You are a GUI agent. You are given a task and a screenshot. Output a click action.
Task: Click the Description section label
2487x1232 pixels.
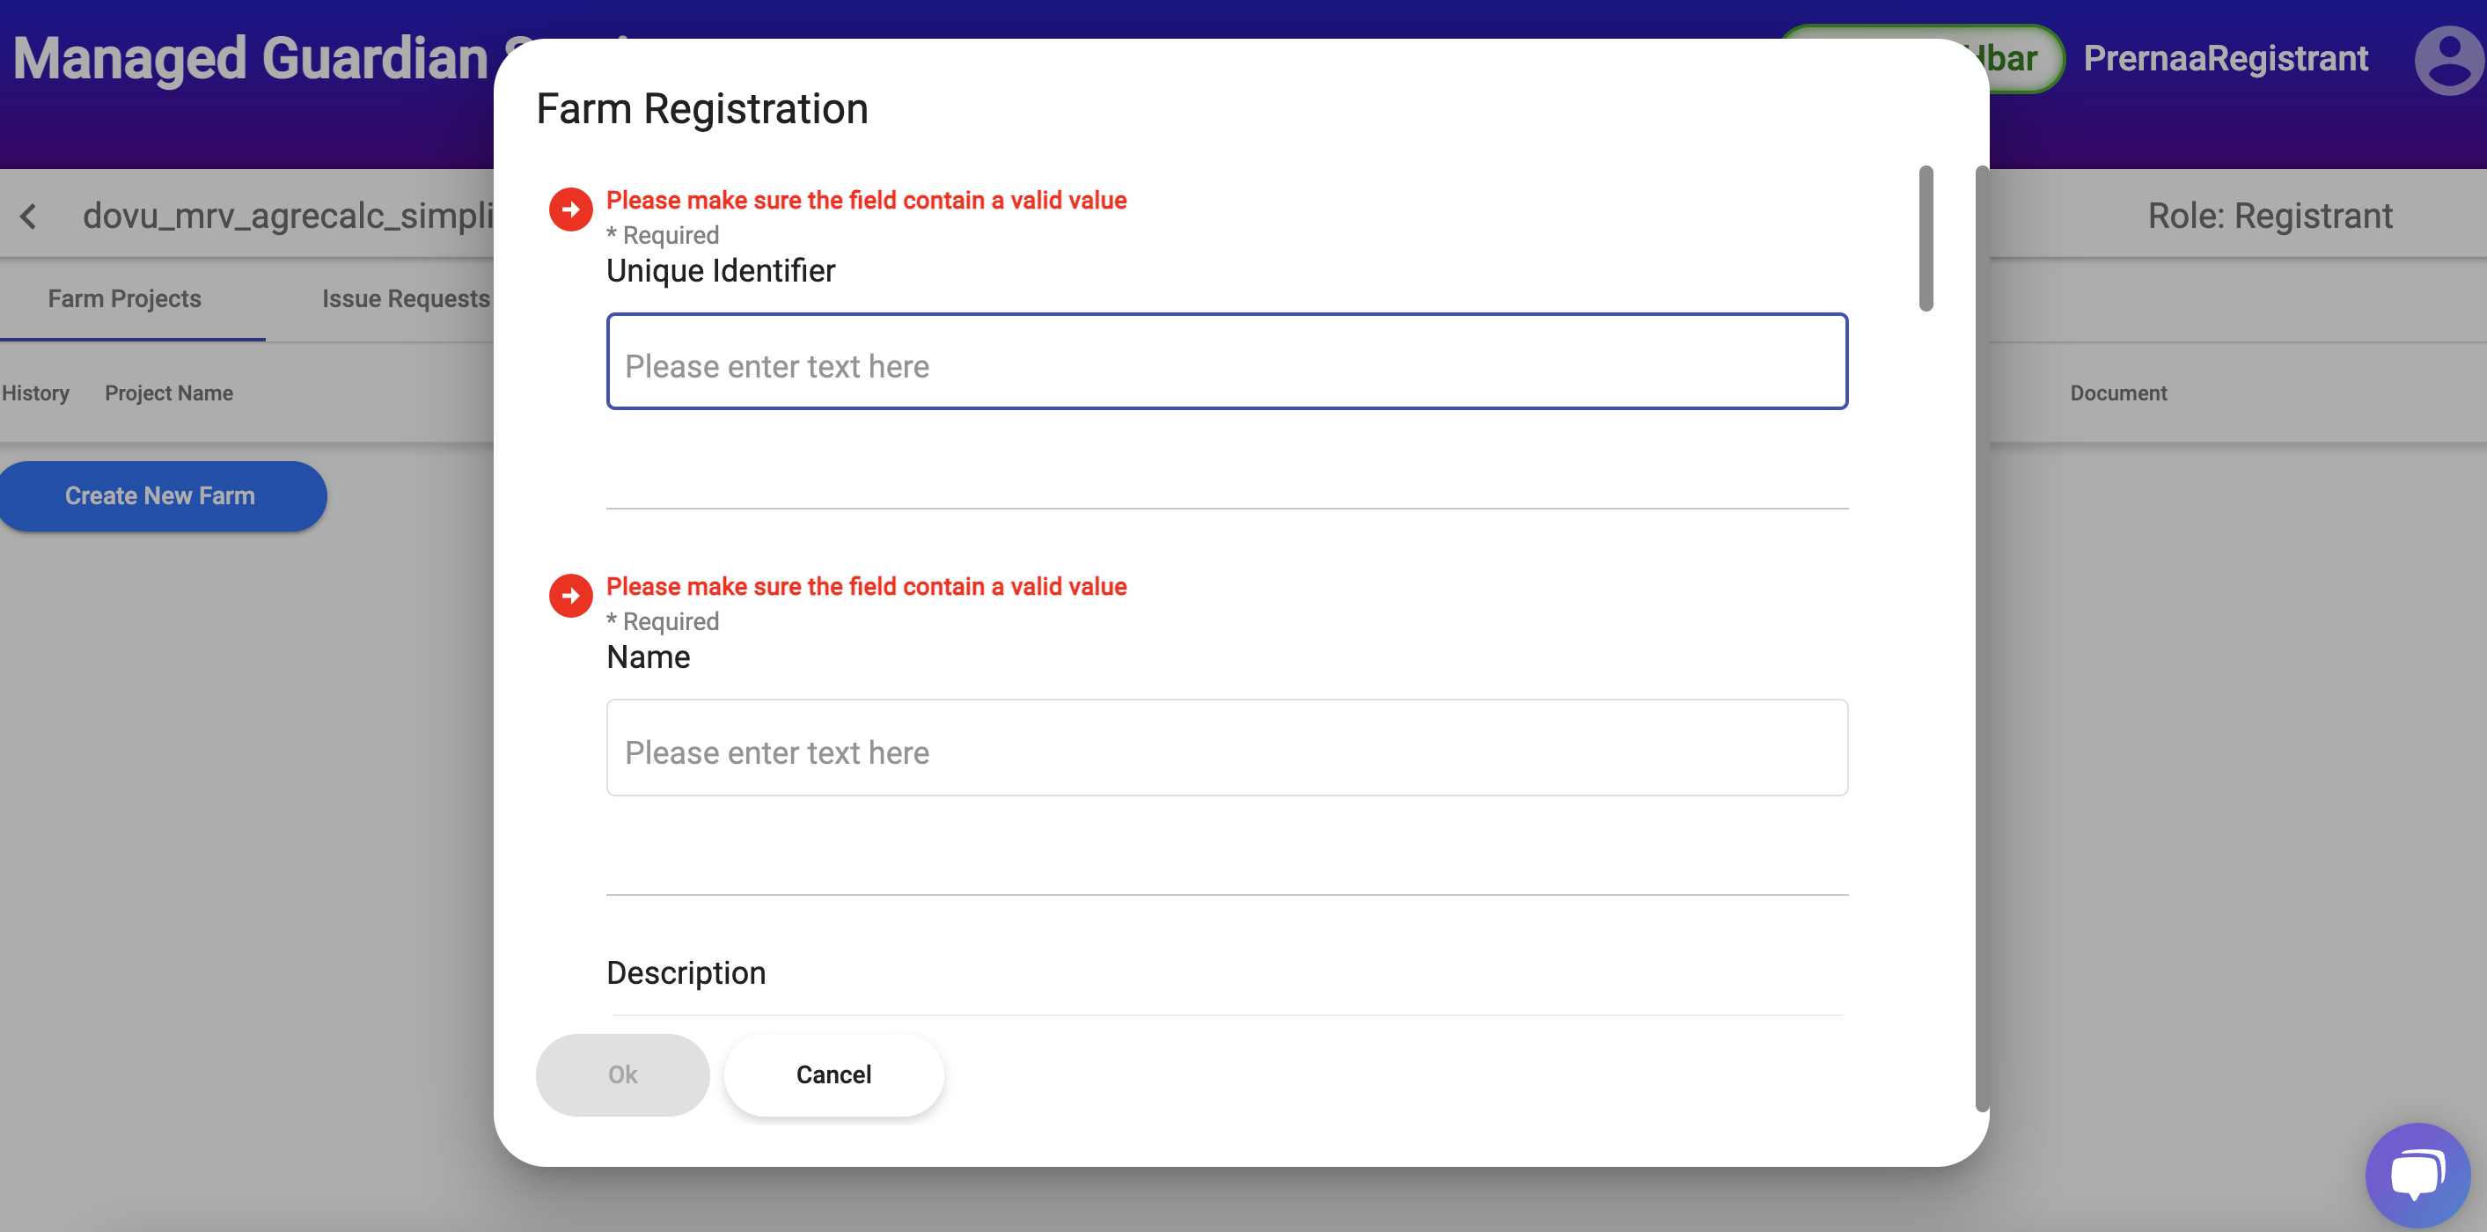(686, 972)
